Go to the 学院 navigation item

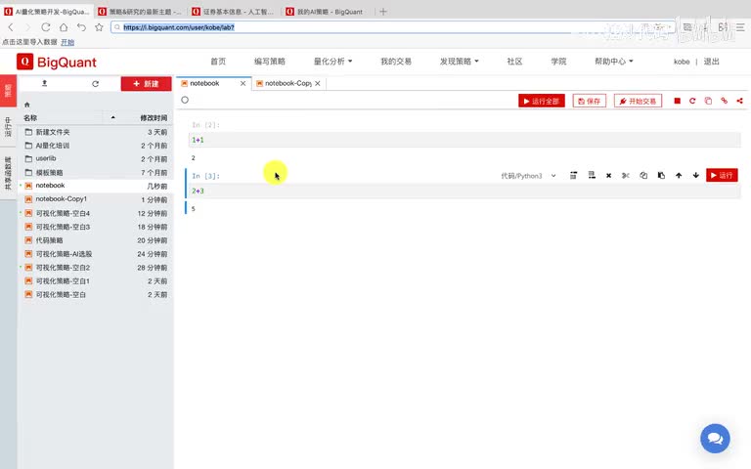558,62
